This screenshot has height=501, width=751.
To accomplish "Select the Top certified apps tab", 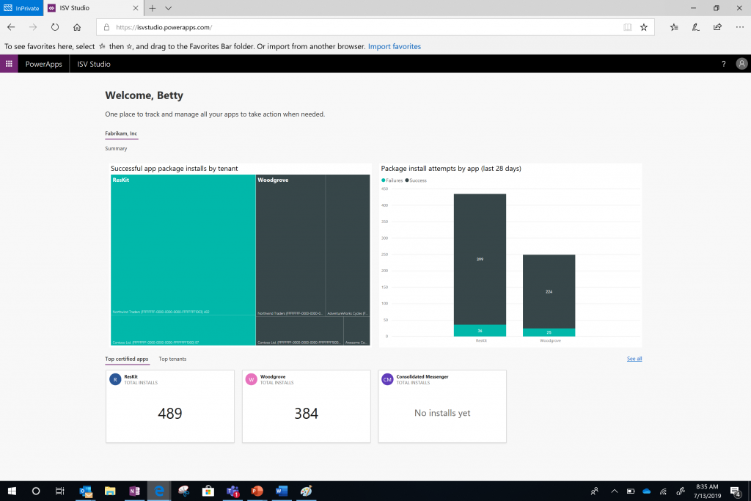I will click(127, 359).
